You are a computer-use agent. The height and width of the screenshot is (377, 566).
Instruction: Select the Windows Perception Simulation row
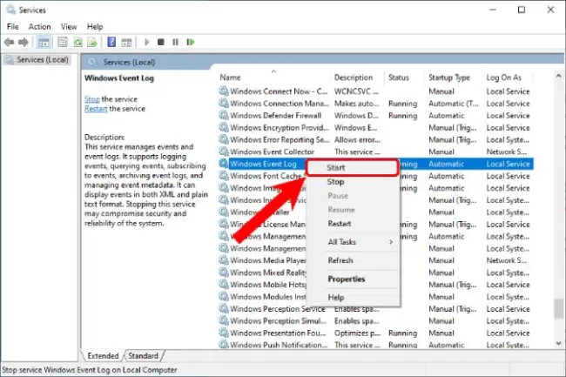(376, 320)
